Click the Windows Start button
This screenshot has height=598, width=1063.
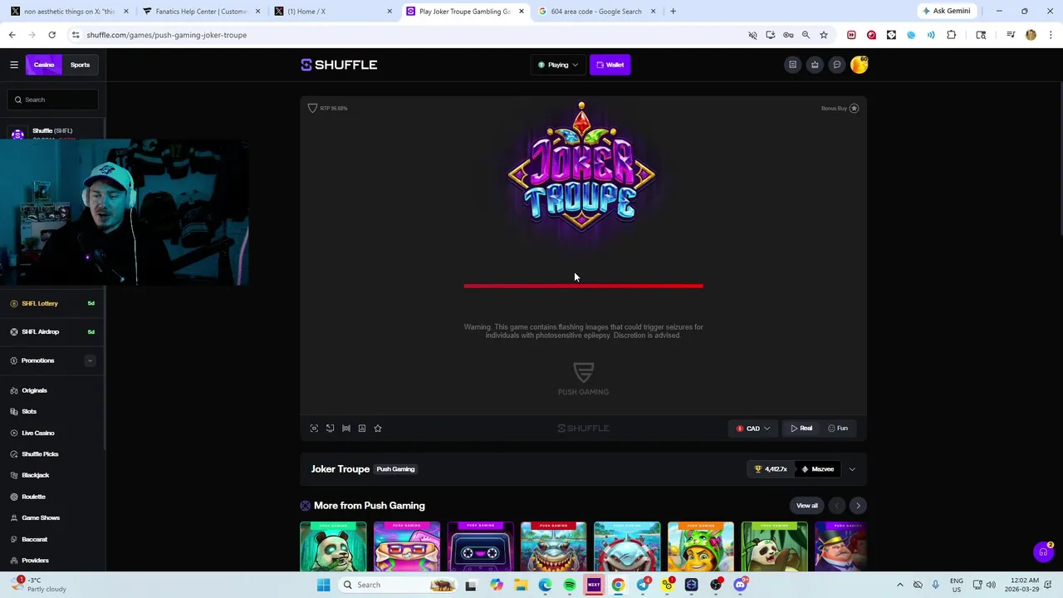click(323, 585)
